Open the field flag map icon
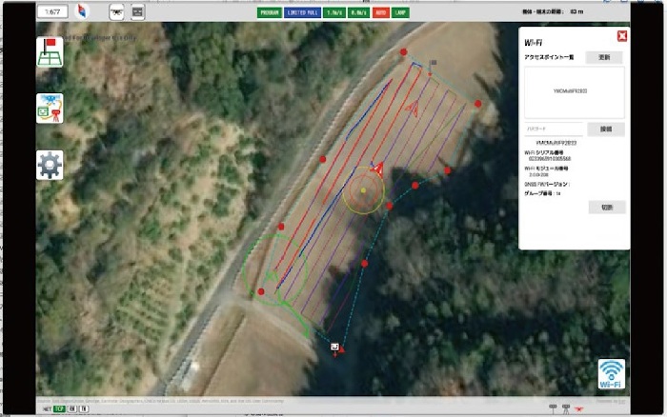This screenshot has width=667, height=417. [x=51, y=53]
